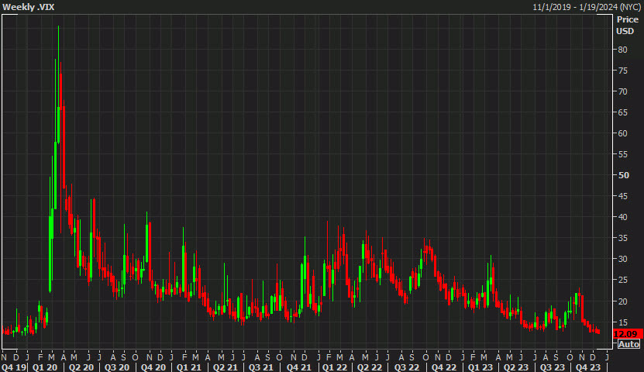The height and width of the screenshot is (372, 644).
Task: Select the Q4 21 quarter label
Action: click(x=298, y=367)
